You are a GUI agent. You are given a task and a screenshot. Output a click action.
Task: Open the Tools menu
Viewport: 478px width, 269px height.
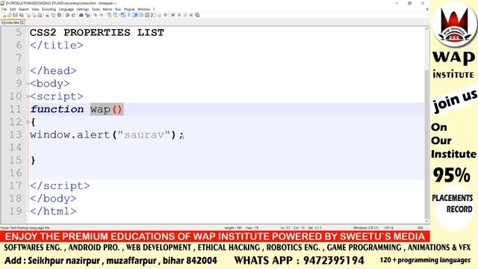click(96, 9)
